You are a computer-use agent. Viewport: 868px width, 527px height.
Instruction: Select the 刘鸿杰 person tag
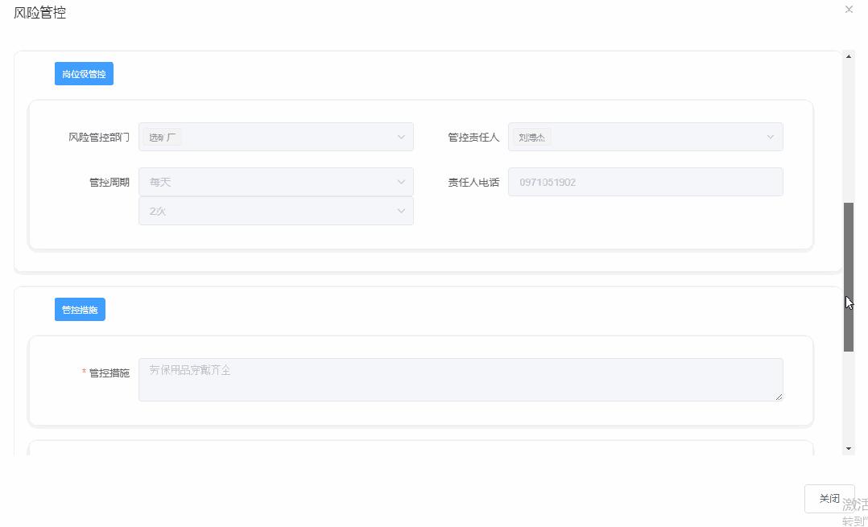(531, 138)
